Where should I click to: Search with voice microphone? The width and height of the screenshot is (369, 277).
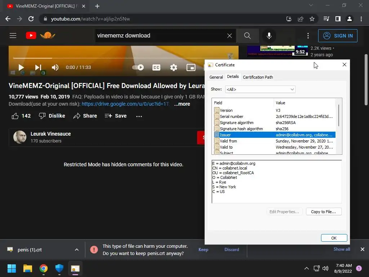269,36
